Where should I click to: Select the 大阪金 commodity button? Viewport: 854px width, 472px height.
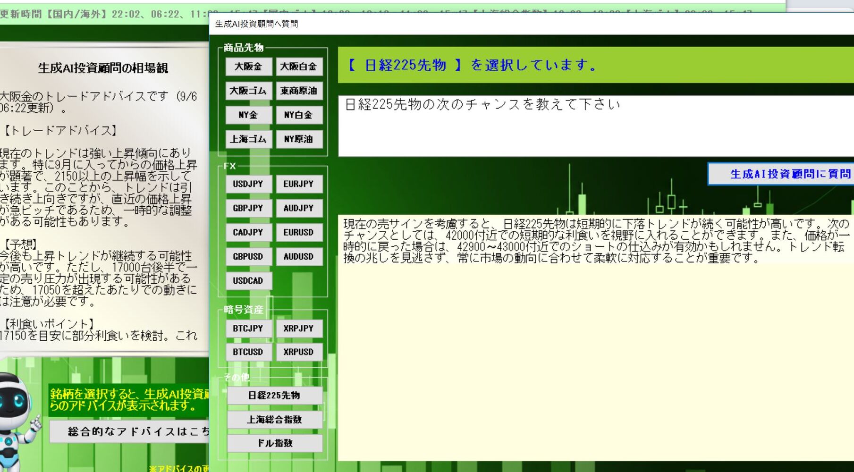[x=248, y=67]
